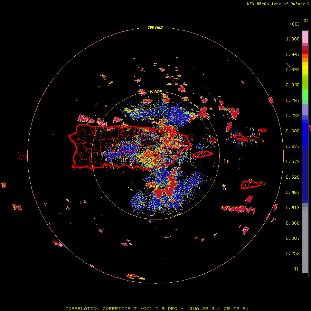Click the 0.627 colorbar value
The height and width of the screenshot is (311, 311).
(x=293, y=147)
